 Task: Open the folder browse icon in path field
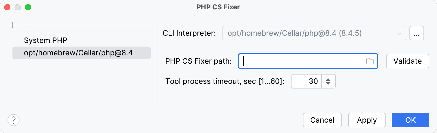point(370,61)
